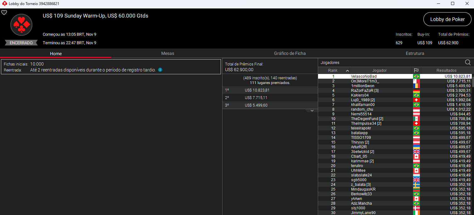Expand the full prize payout list
The width and height of the screenshot is (474, 215).
(312, 110)
